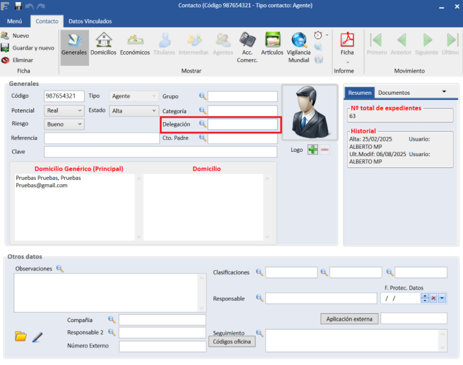
Task: Click the Códigos oficina button
Action: 233,342
